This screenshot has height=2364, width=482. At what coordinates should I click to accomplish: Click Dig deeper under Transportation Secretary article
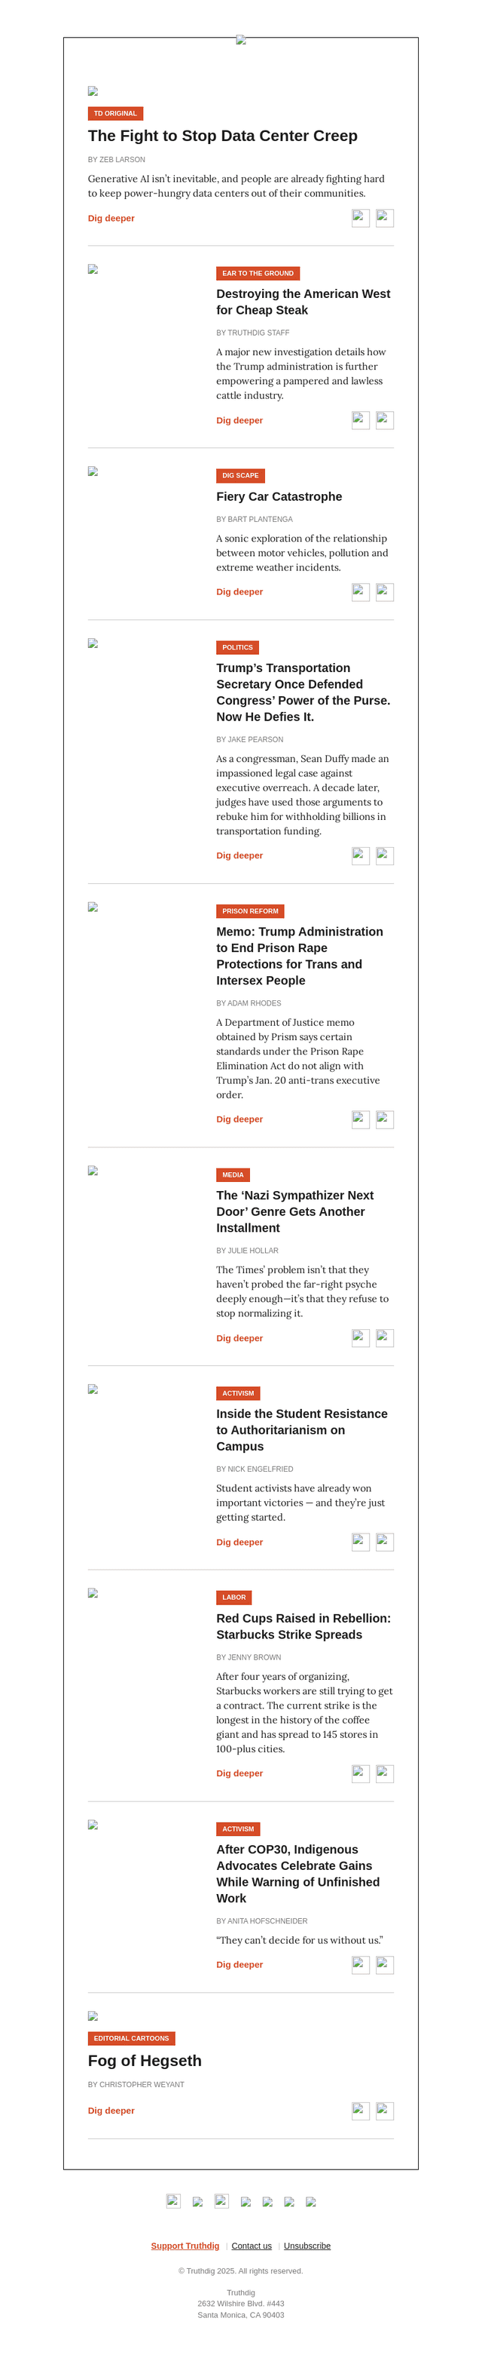(239, 855)
